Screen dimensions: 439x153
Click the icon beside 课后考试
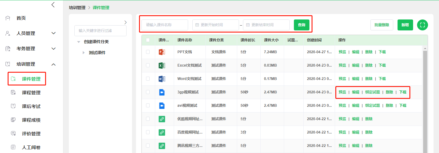[13, 106]
